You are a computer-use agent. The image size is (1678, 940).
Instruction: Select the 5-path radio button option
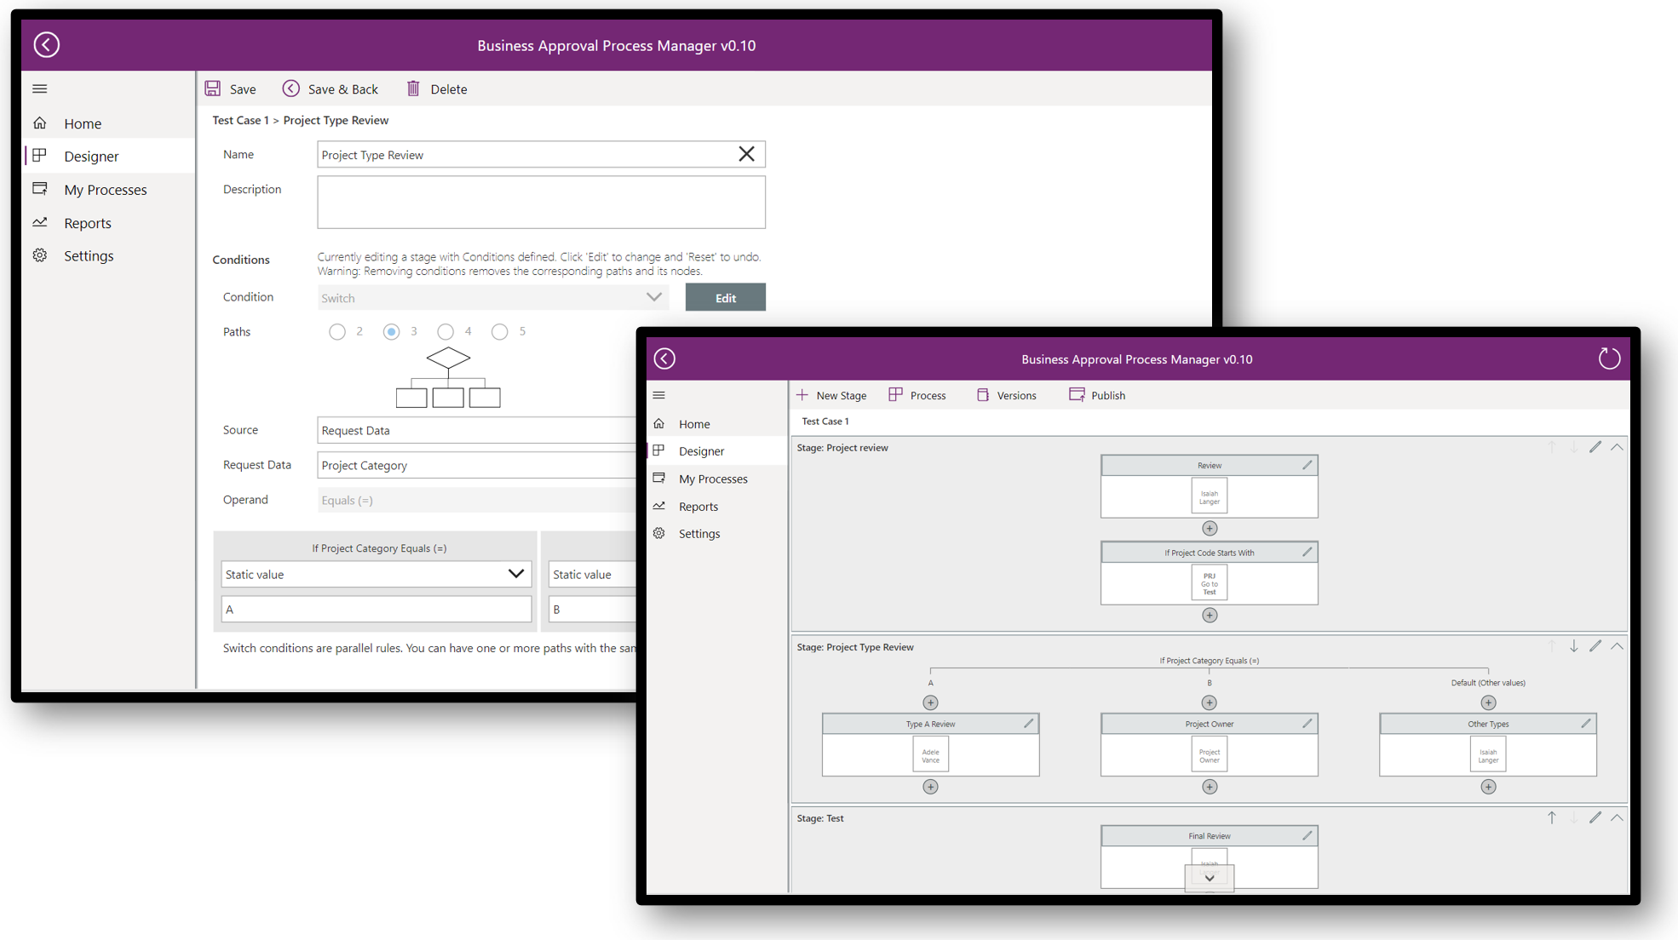[502, 333]
